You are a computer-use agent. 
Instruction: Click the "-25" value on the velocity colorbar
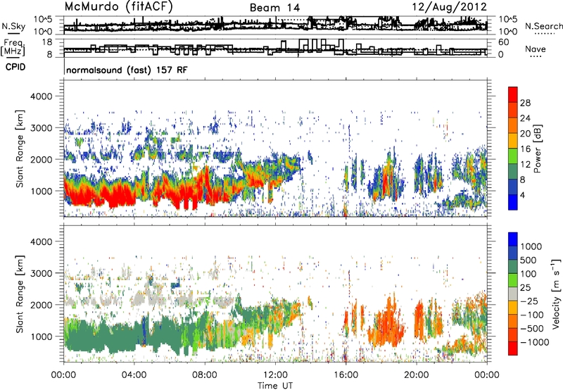point(529,301)
